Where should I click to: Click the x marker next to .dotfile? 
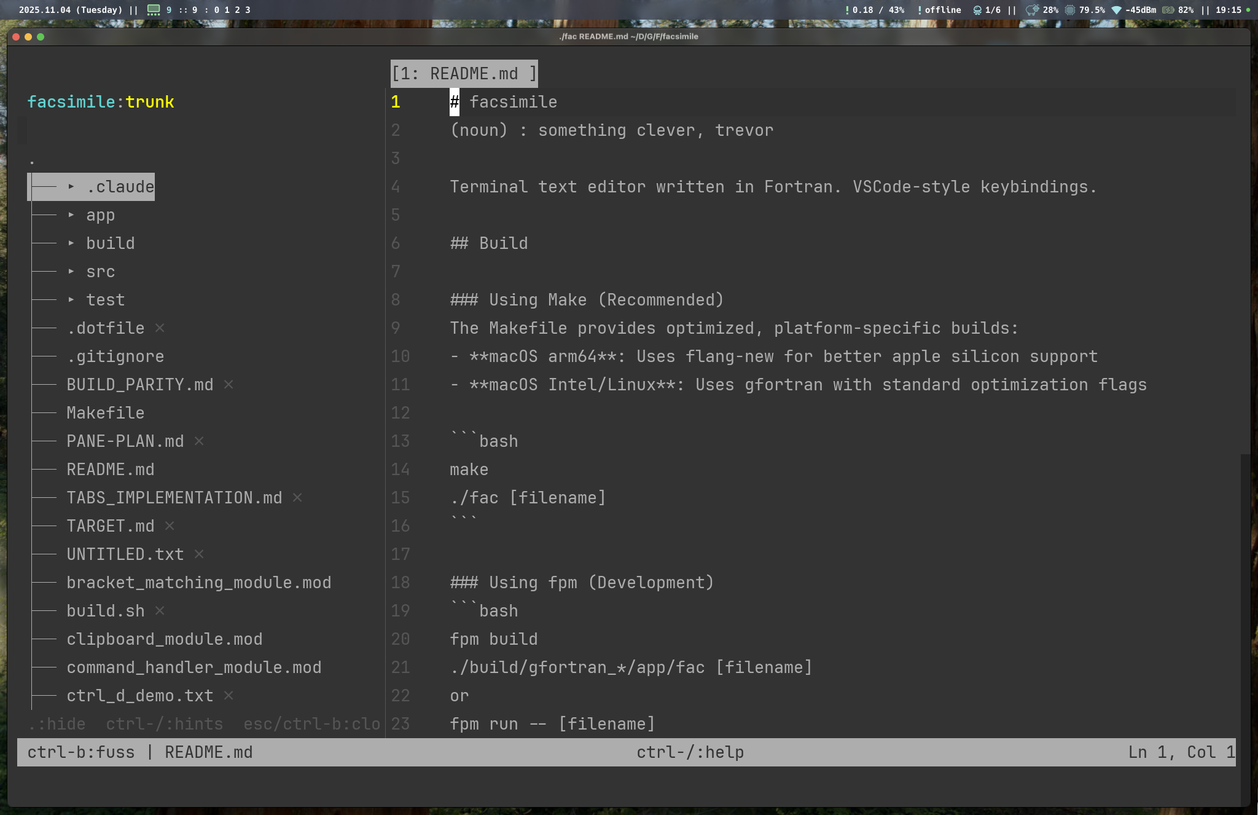pyautogui.click(x=160, y=328)
